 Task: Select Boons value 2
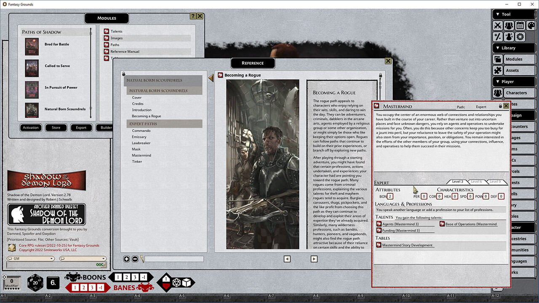point(127,277)
